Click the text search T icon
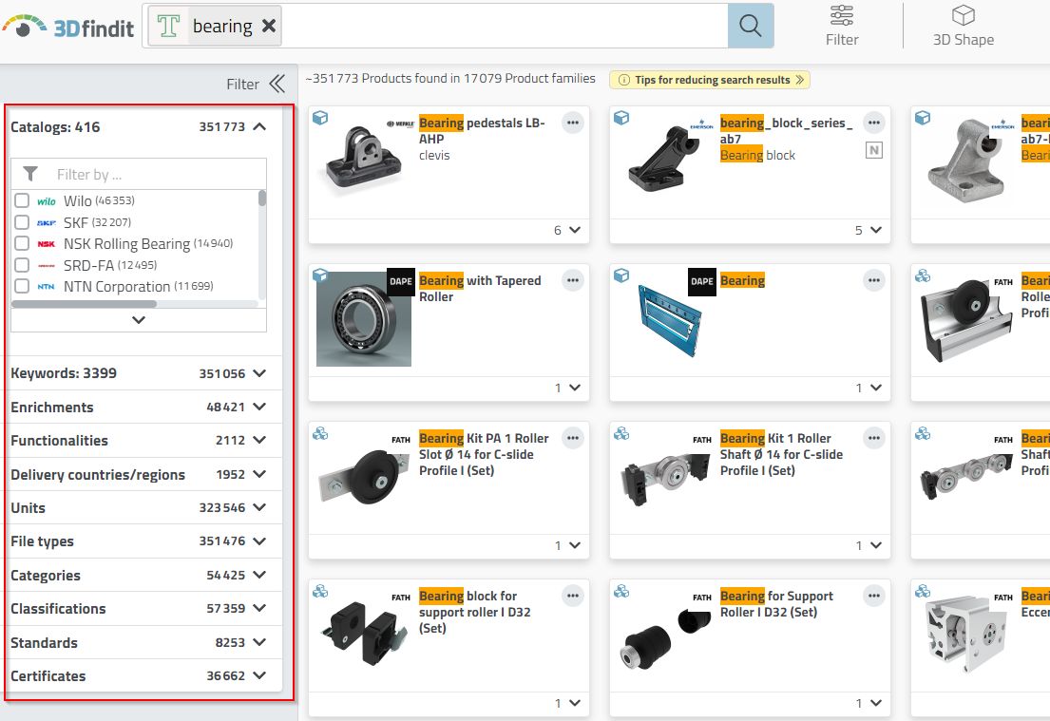The height and width of the screenshot is (721, 1050). click(168, 26)
